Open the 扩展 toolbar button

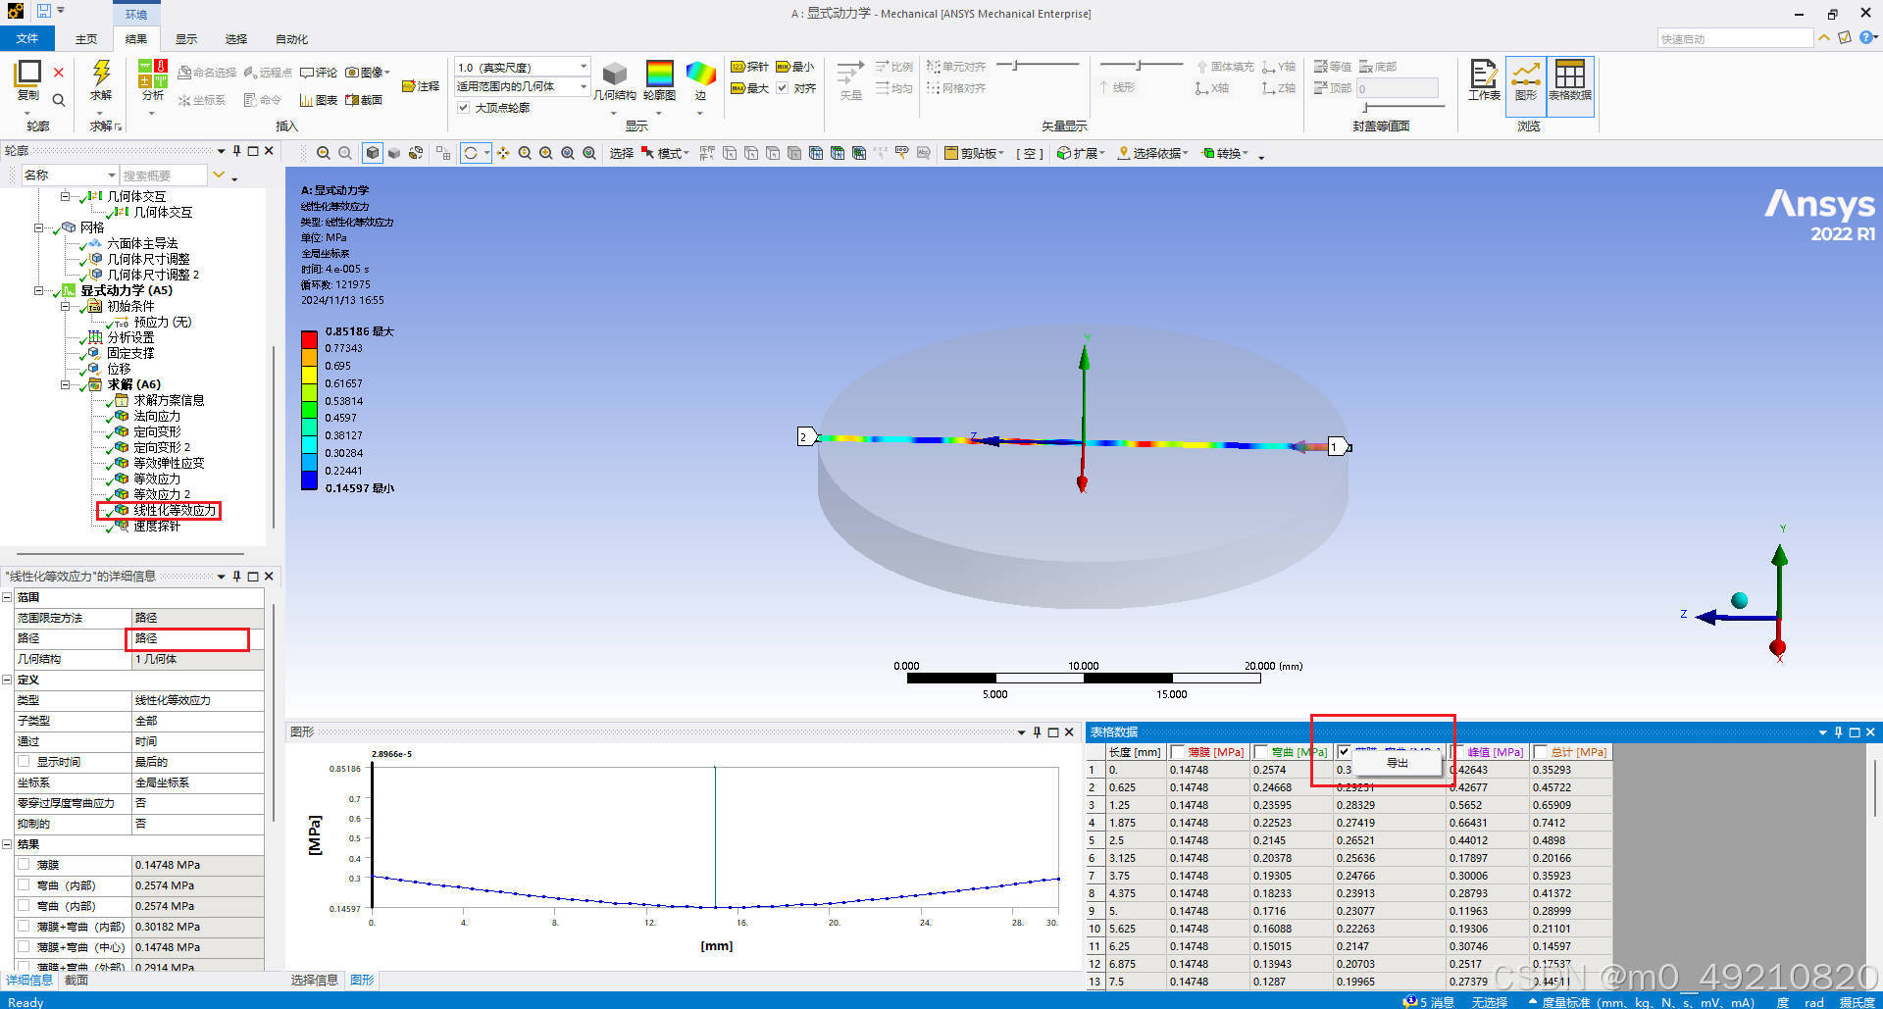coord(1081,153)
